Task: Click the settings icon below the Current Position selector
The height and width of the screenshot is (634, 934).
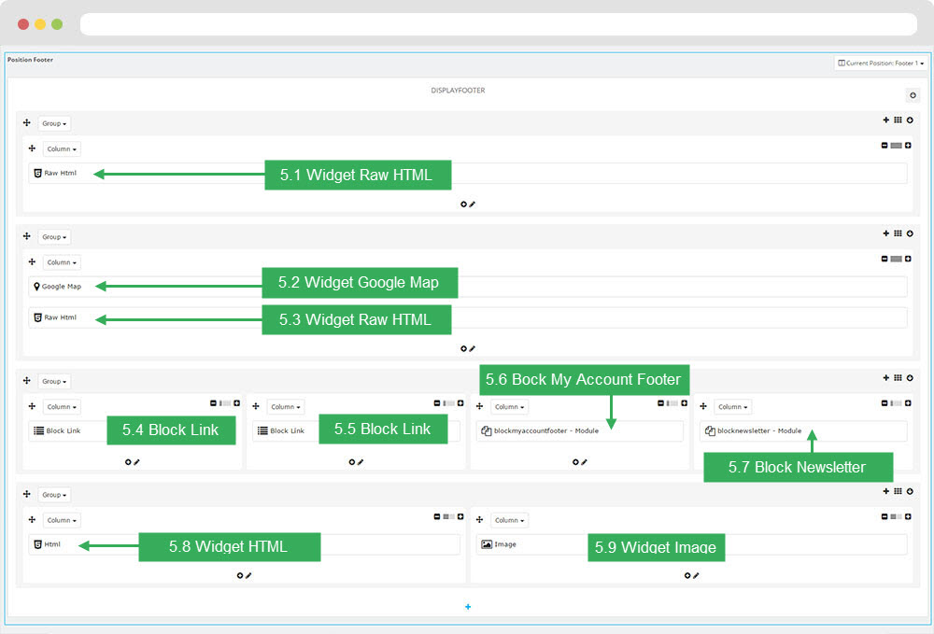Action: (x=913, y=95)
